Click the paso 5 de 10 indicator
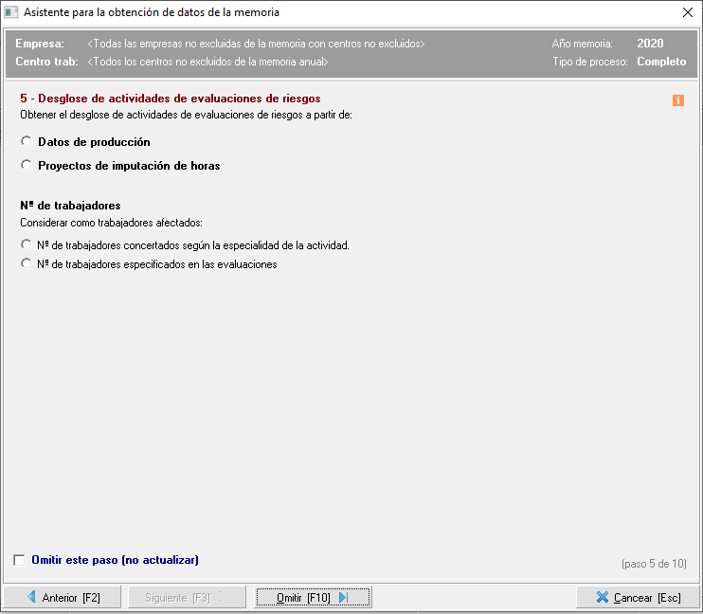 [x=654, y=564]
